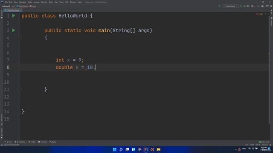Collapse the main method fold marker at line 4
Viewport: 273px width, 153px height.
[x=20, y=38]
